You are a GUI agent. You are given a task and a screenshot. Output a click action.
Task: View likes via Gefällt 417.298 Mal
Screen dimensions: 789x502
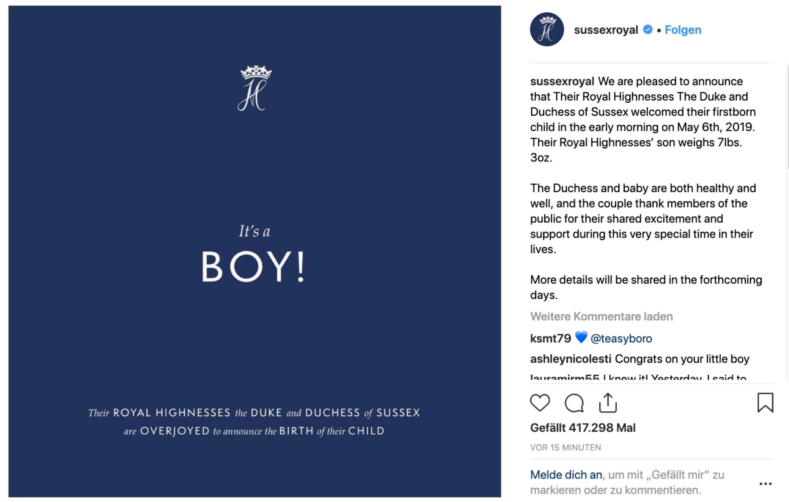(583, 428)
